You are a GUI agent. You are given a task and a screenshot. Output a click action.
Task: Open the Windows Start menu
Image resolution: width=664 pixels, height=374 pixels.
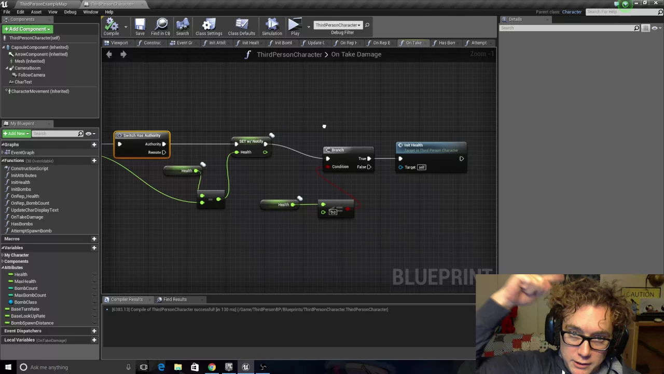pos(8,367)
